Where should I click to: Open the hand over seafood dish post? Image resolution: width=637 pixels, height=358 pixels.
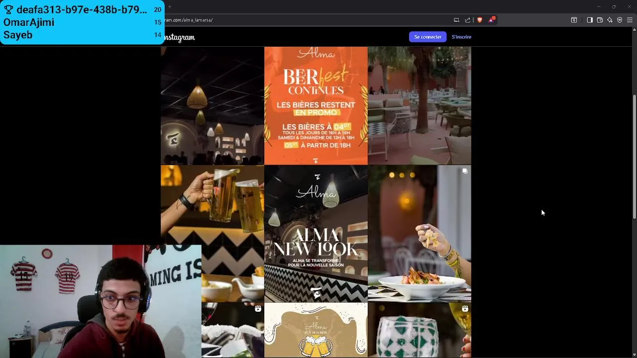pos(420,234)
